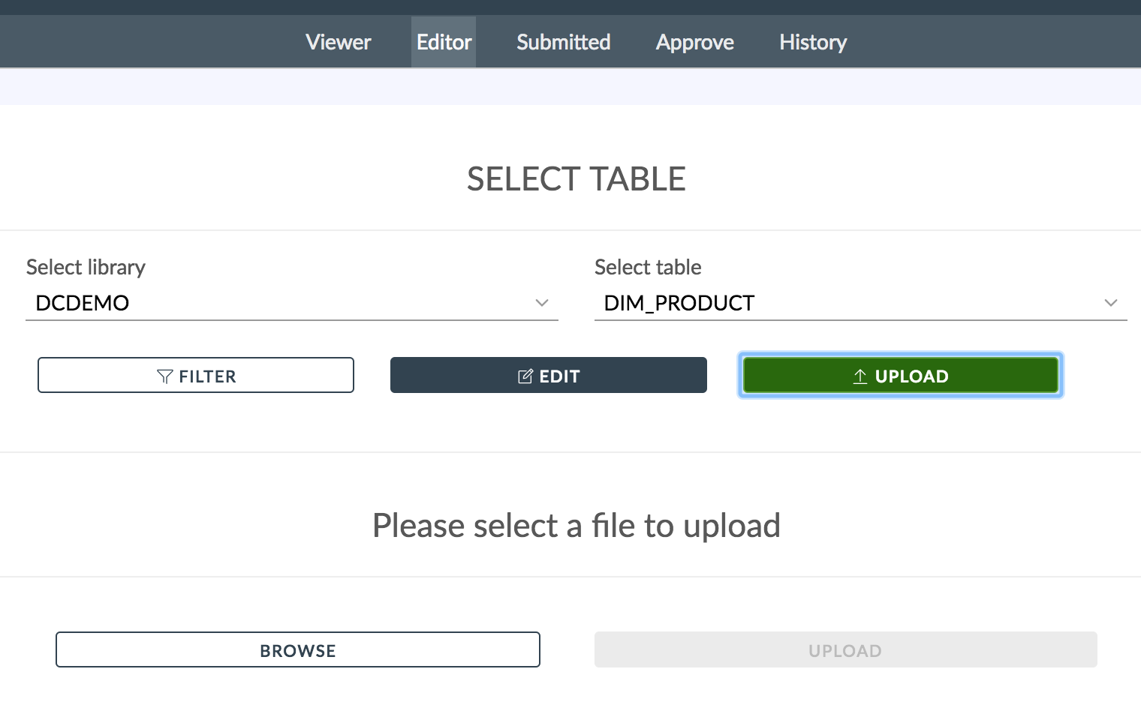Click the pencil icon on the Edit button
Viewport: 1141px width, 711px height.
click(525, 376)
